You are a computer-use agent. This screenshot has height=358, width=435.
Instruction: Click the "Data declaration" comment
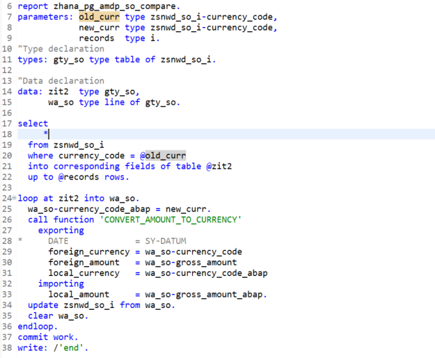(x=61, y=81)
